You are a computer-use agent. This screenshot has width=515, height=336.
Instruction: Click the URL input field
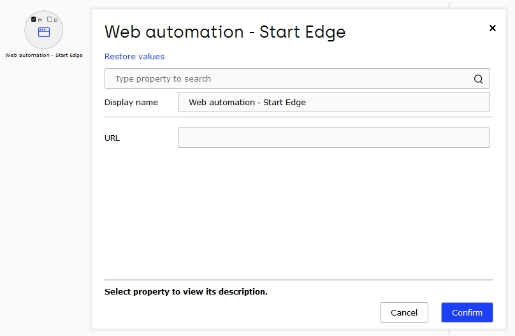coord(334,138)
